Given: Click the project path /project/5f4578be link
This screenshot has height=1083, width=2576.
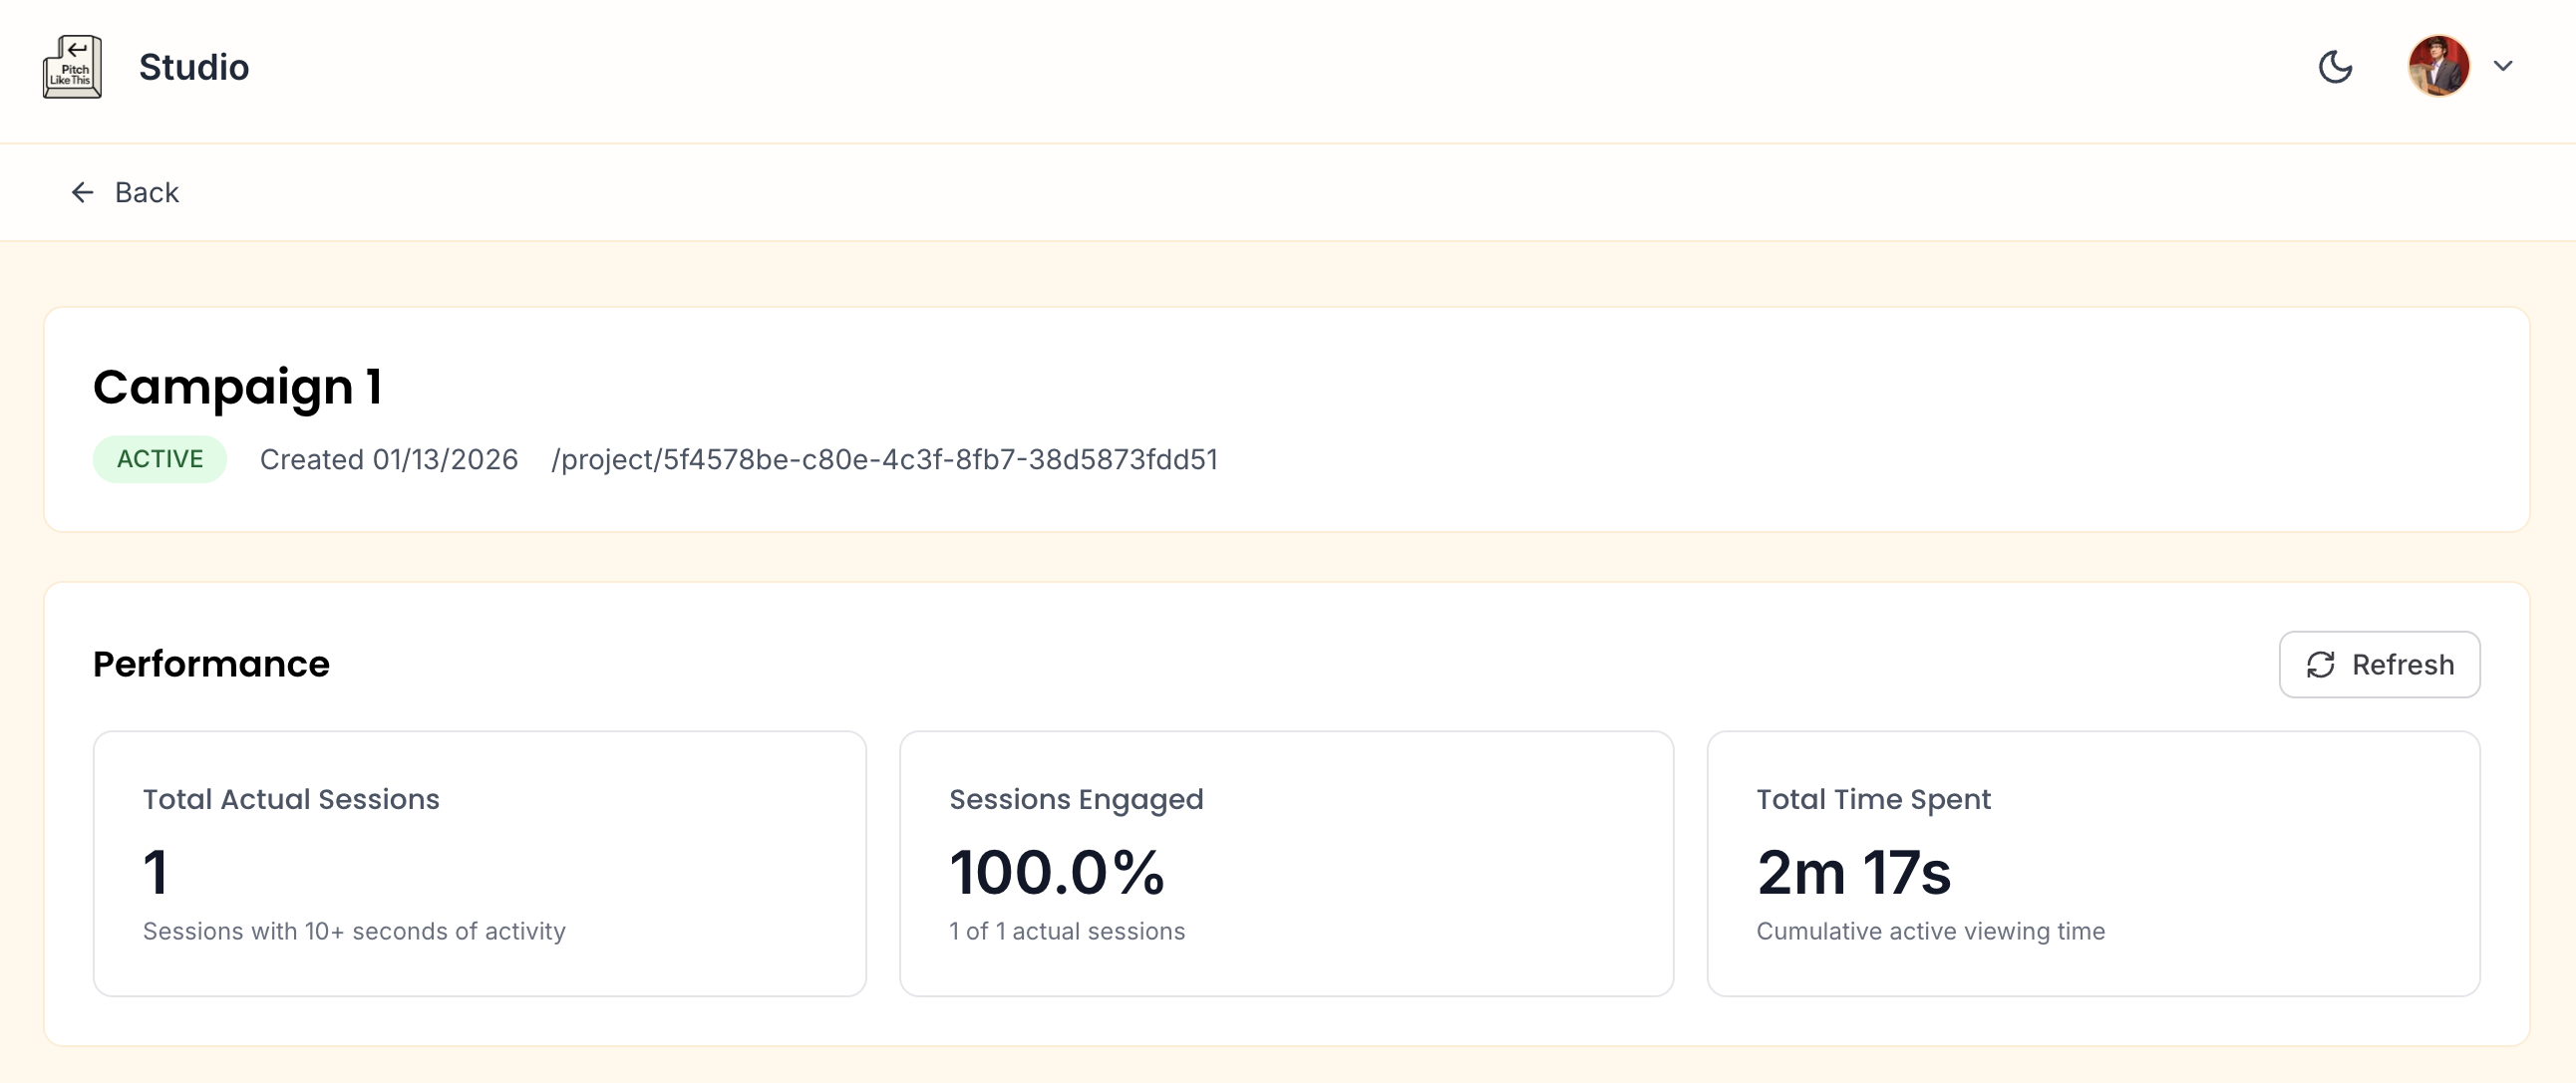Looking at the screenshot, I should 884,459.
